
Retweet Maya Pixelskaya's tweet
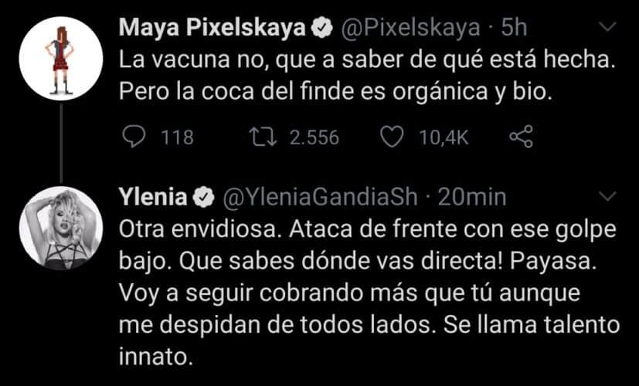tap(263, 137)
